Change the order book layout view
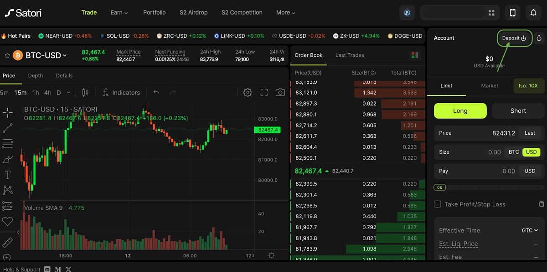 tap(415, 55)
